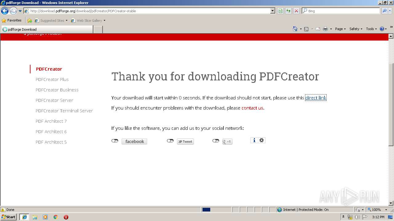
Task: Click the address bar URL field
Action: click(x=147, y=11)
